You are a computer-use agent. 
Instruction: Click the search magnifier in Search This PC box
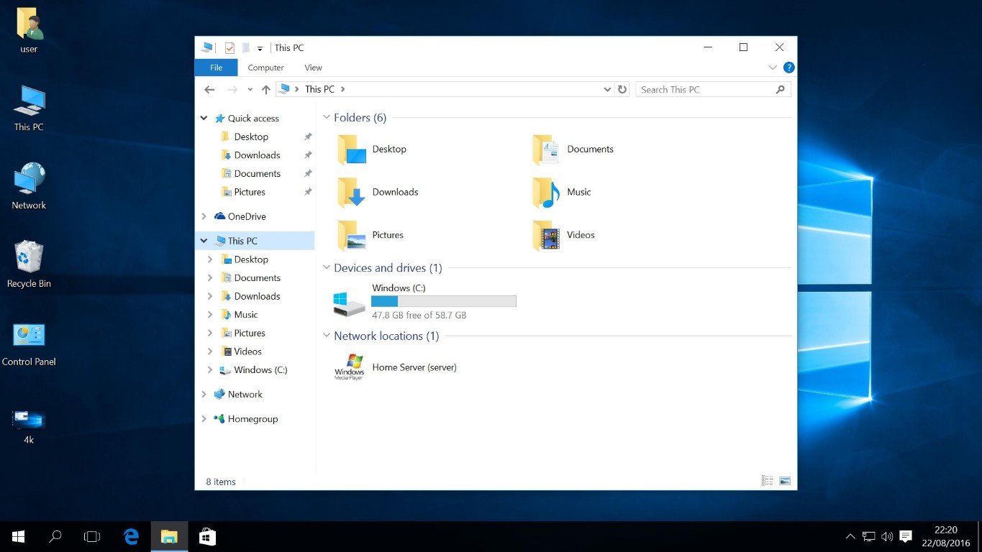tap(781, 90)
